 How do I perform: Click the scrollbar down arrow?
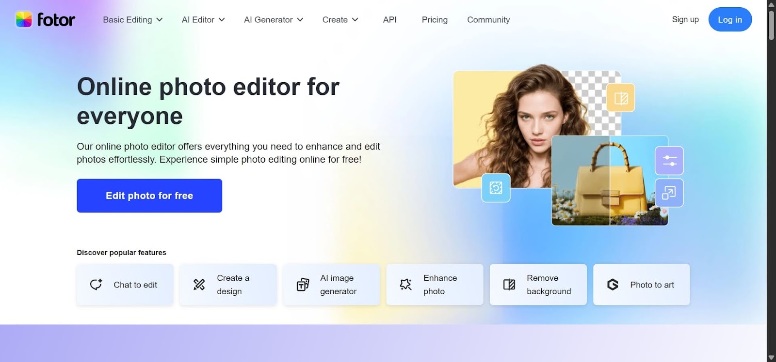click(x=771, y=358)
